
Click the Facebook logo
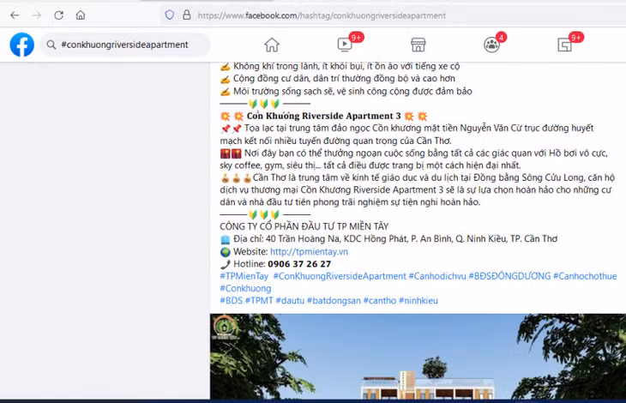[22, 45]
